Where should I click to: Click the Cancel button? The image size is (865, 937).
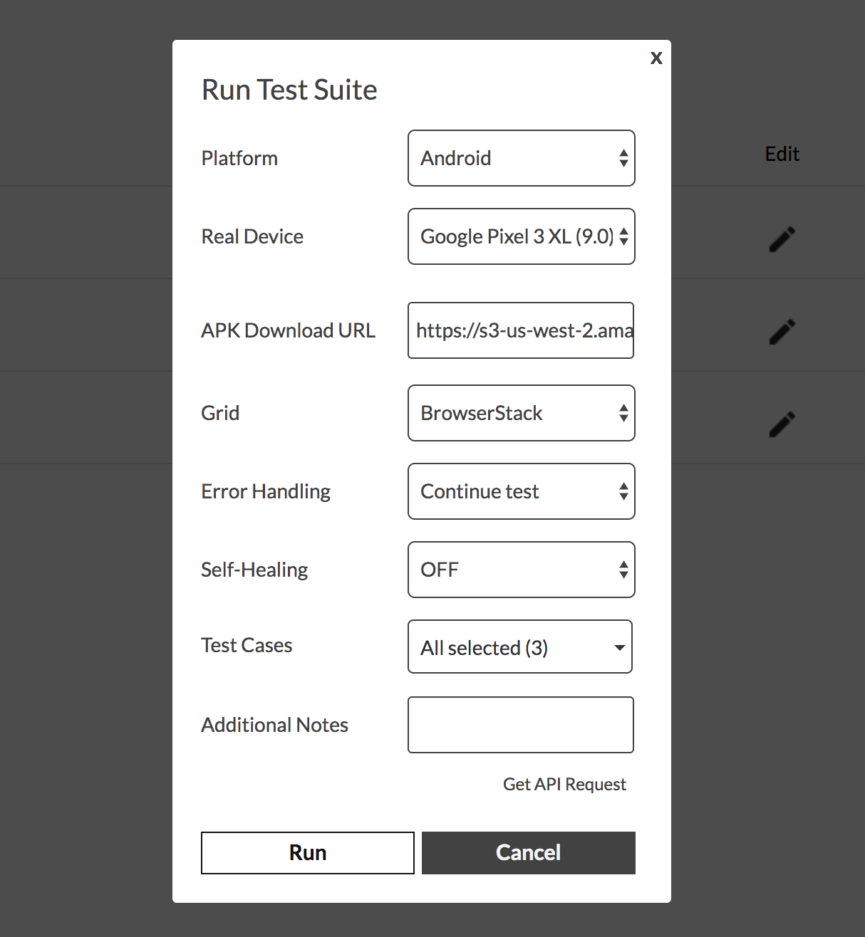pyautogui.click(x=528, y=852)
